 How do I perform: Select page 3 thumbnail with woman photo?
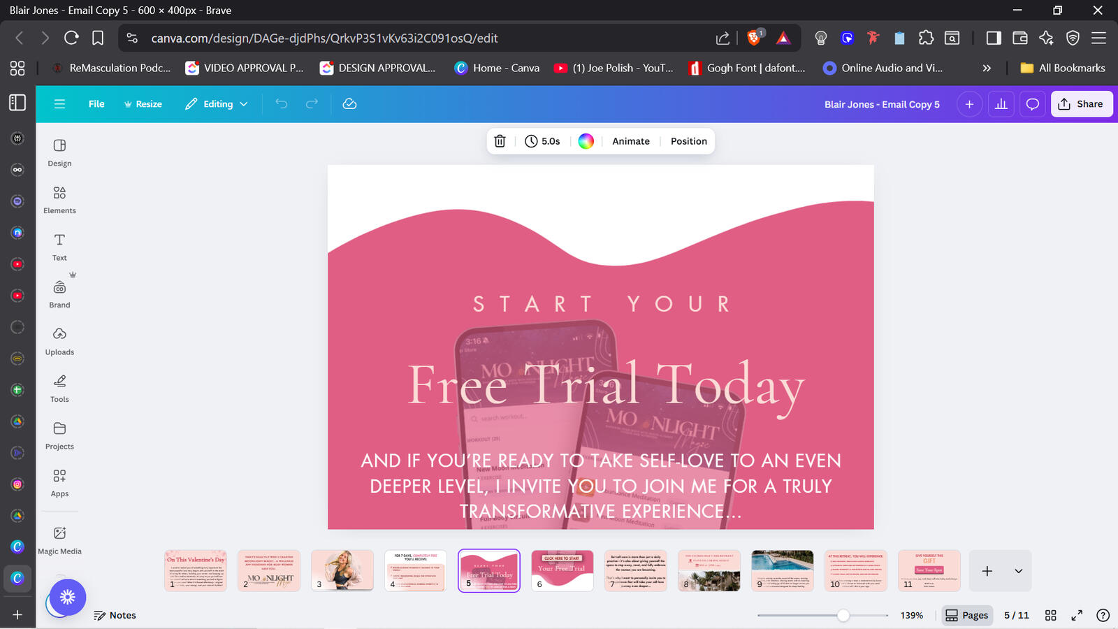pyautogui.click(x=342, y=570)
